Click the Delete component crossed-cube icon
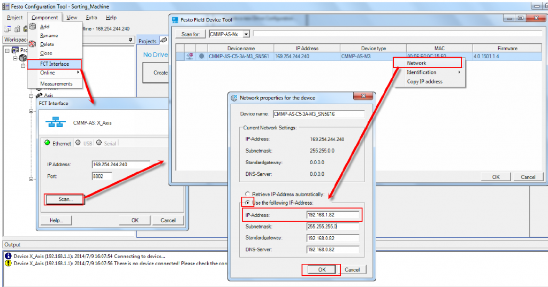The image size is (548, 287). tap(33, 44)
